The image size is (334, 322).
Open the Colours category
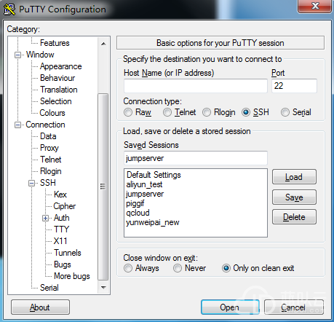[52, 113]
